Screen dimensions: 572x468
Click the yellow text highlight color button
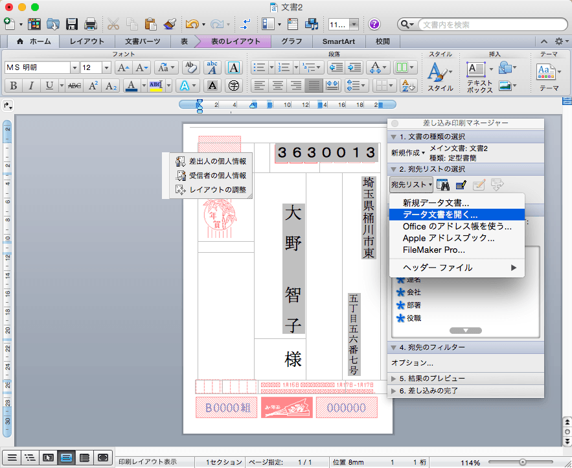[x=155, y=86]
